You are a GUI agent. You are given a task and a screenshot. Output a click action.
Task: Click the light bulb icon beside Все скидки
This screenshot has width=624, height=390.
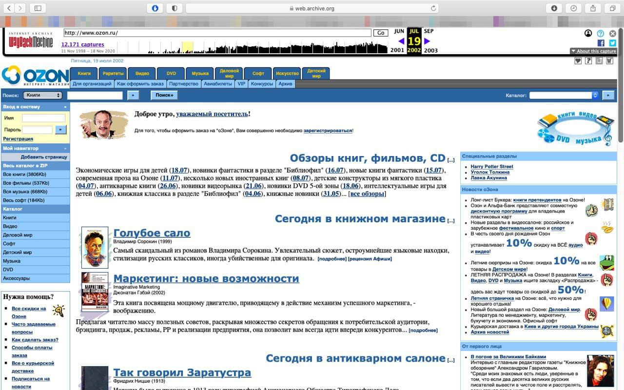tap(58, 311)
